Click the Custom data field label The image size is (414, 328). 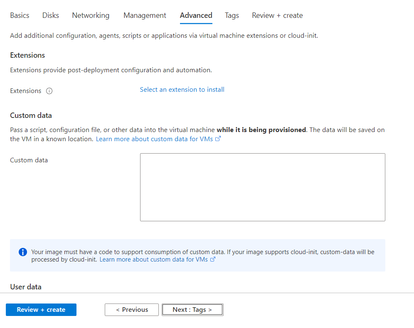point(29,160)
